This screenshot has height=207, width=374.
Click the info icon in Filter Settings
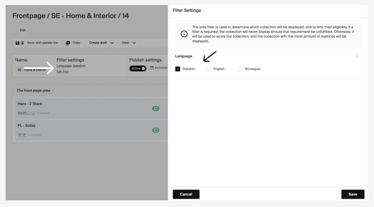coord(184,34)
